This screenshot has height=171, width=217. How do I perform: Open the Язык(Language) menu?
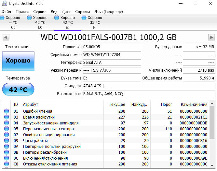point(109,12)
